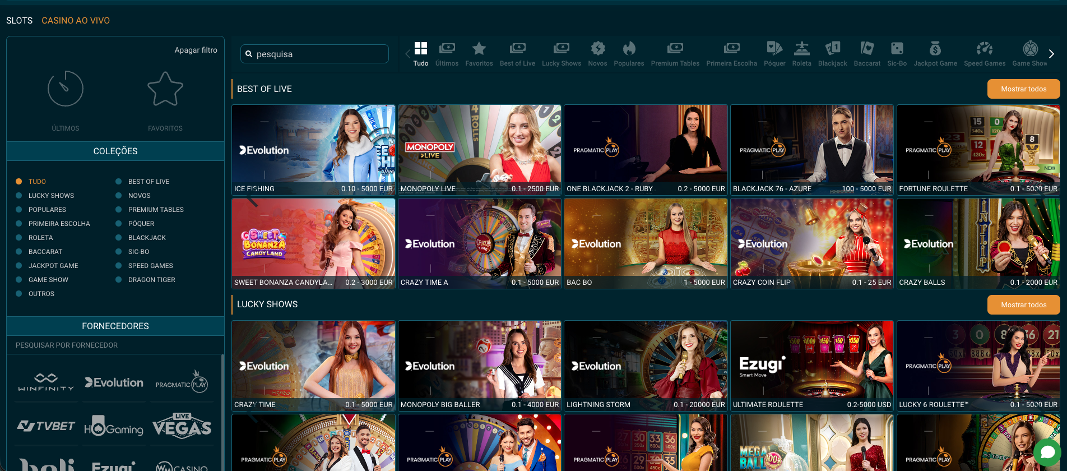Open Ultimate Roulette Ezugi game

click(x=812, y=366)
